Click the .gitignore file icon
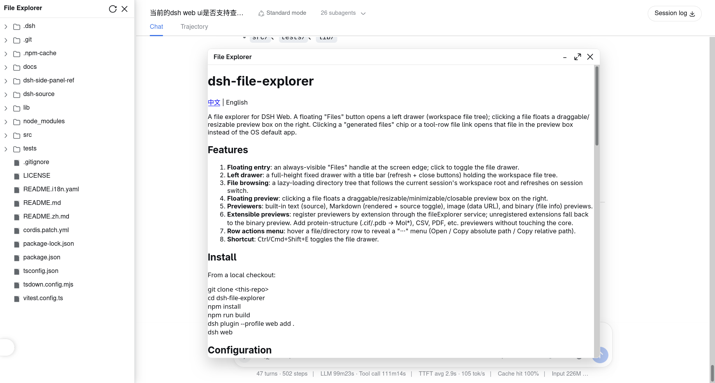Image resolution: width=715 pixels, height=383 pixels. 17,163
